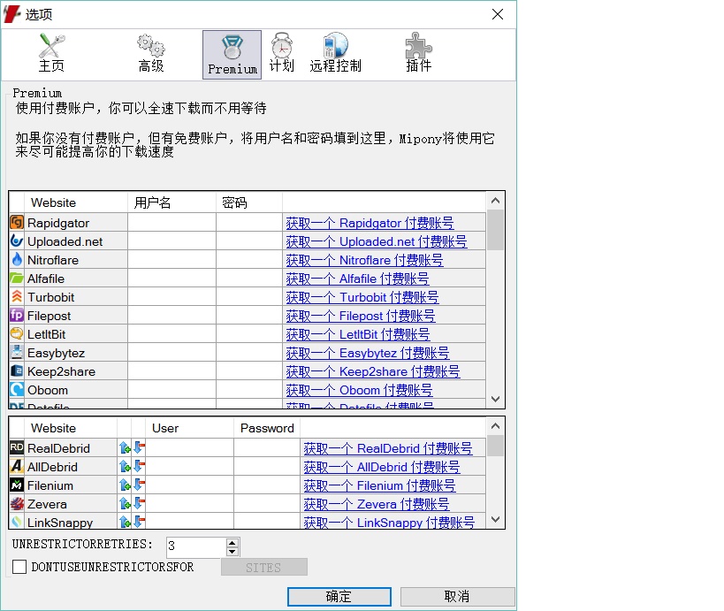Open the 获取一个 Zevera 付费账号 link

pyautogui.click(x=377, y=504)
